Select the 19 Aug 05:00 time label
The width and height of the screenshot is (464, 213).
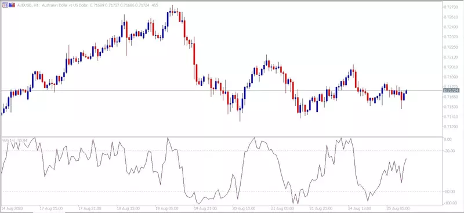click(167, 208)
